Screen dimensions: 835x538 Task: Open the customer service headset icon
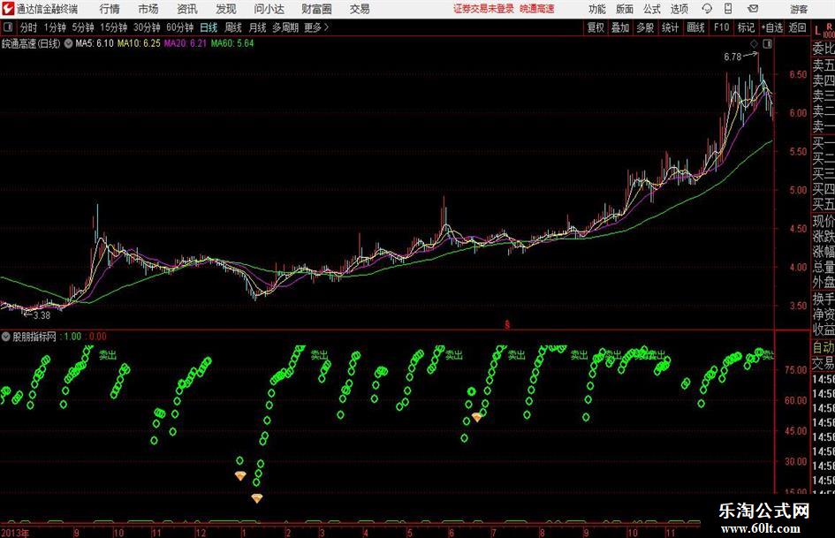707,9
